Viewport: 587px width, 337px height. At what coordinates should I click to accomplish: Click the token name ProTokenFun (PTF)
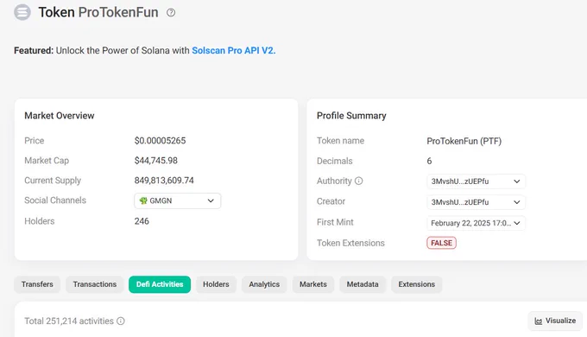coord(464,141)
